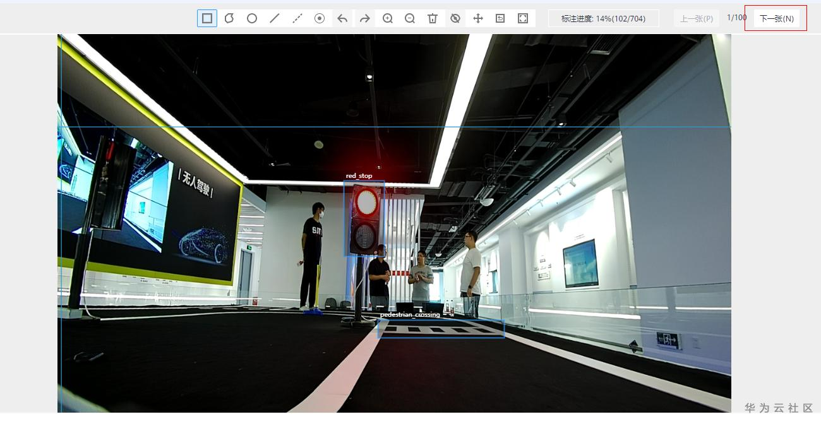Undo the last annotation action

342,18
